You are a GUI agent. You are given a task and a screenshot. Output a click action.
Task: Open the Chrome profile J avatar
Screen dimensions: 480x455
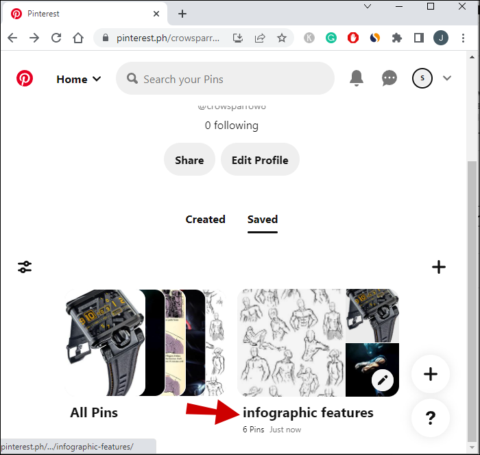tap(441, 38)
